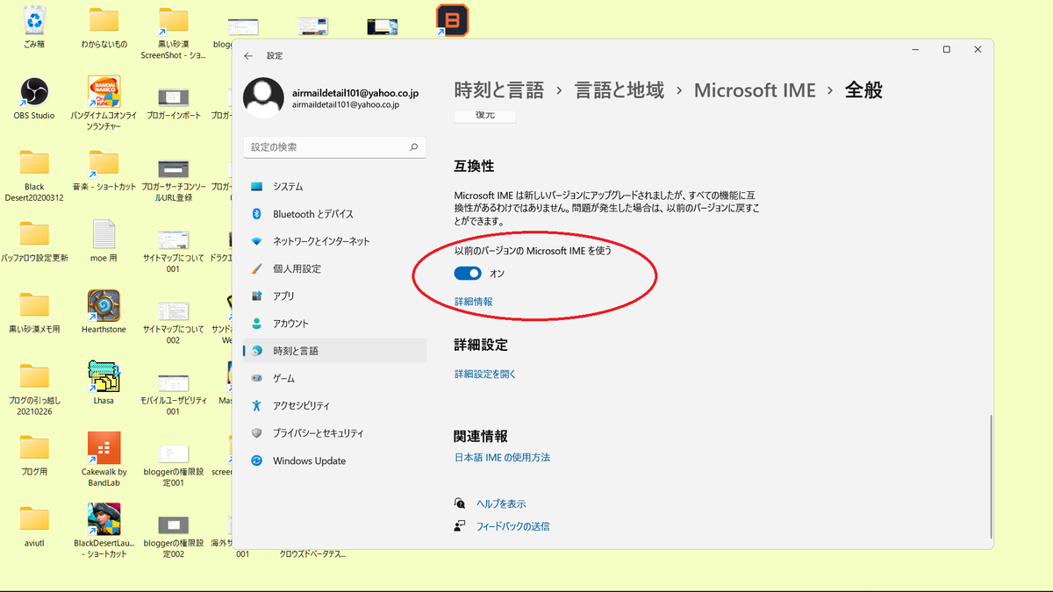1053x592 pixels.
Task: Select bloggerの権限設定001 image file
Action: click(x=174, y=465)
